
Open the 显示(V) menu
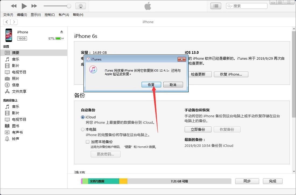pyautogui.click(x=36, y=15)
